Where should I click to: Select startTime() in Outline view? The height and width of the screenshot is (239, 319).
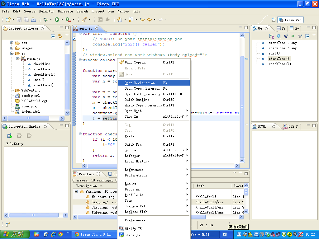pyautogui.click(x=279, y=59)
